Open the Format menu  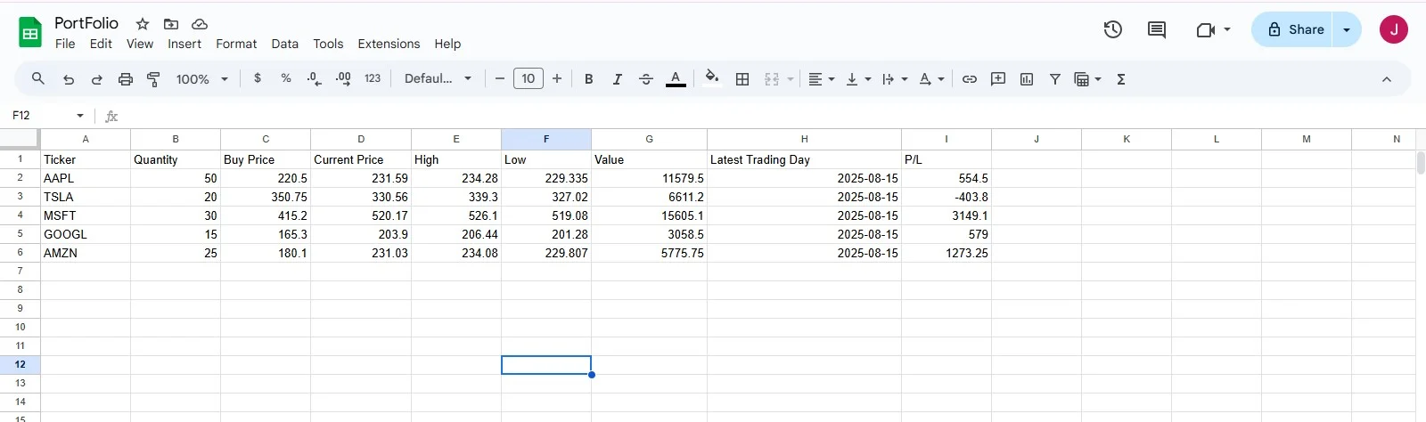coord(236,44)
